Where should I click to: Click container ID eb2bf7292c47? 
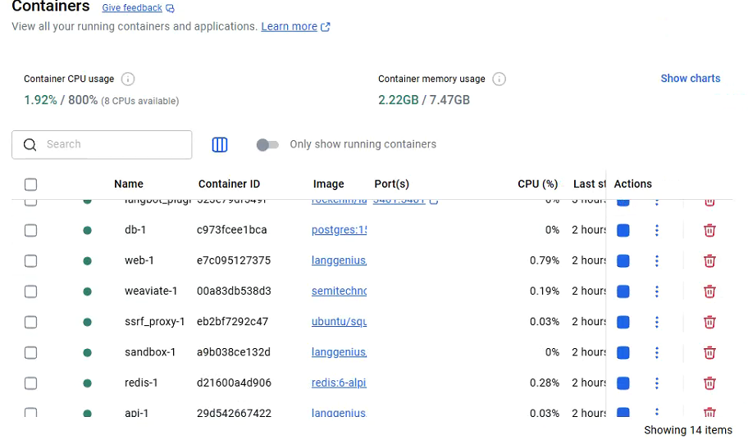232,321
